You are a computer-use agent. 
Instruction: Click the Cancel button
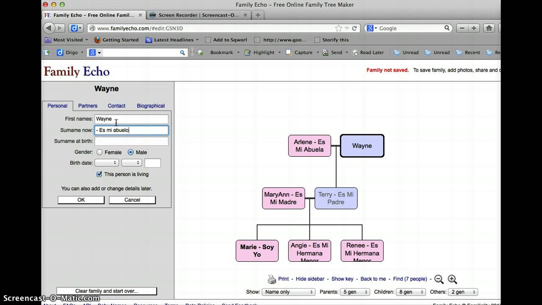coord(132,200)
